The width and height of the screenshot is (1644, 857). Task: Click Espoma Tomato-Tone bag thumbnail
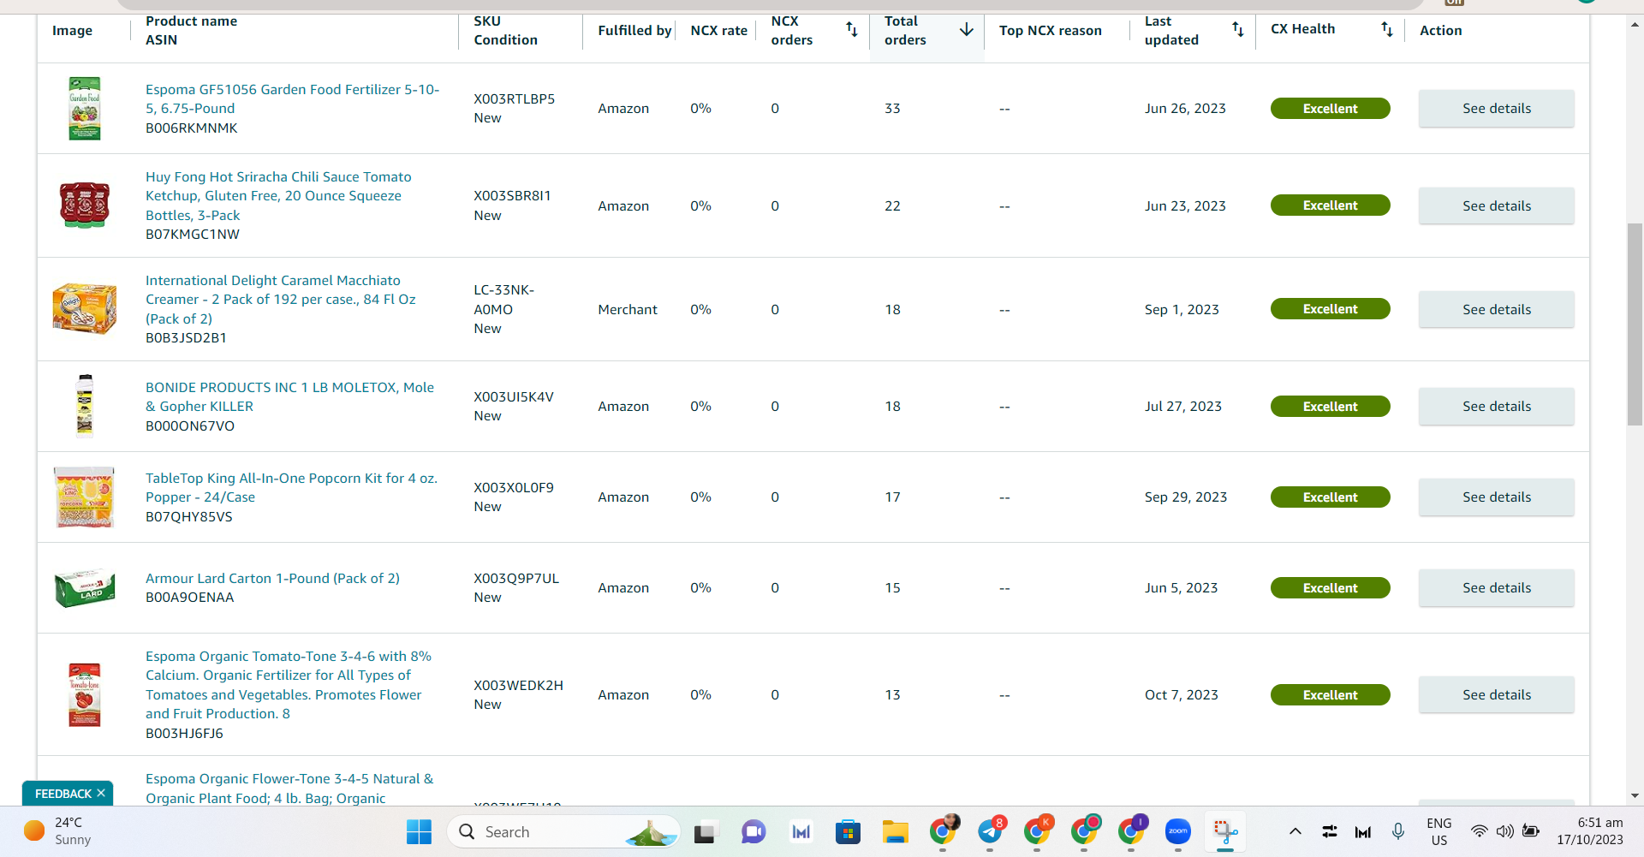(85, 694)
